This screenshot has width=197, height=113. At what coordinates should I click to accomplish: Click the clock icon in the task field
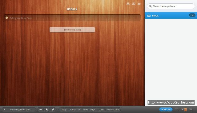[x=7, y=18]
